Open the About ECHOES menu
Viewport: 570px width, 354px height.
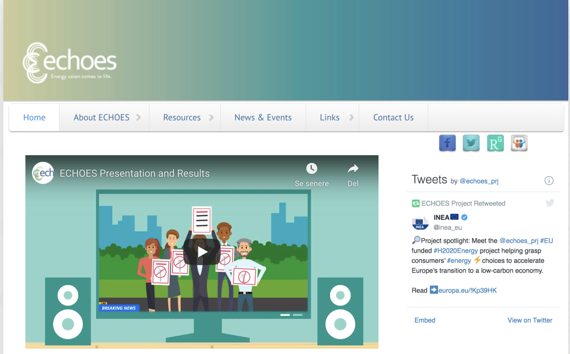point(104,117)
